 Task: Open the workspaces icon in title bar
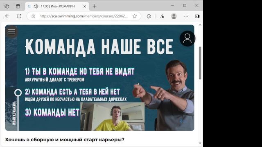pos(7,7)
